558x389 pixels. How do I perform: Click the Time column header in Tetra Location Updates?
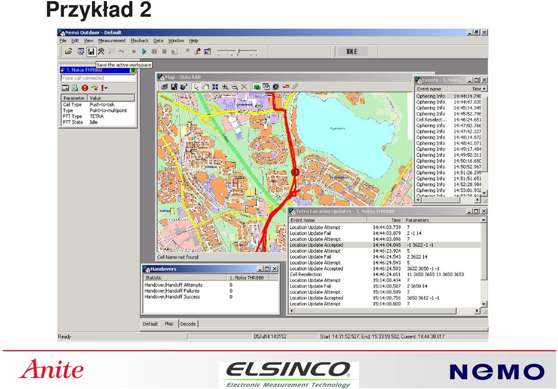385,220
